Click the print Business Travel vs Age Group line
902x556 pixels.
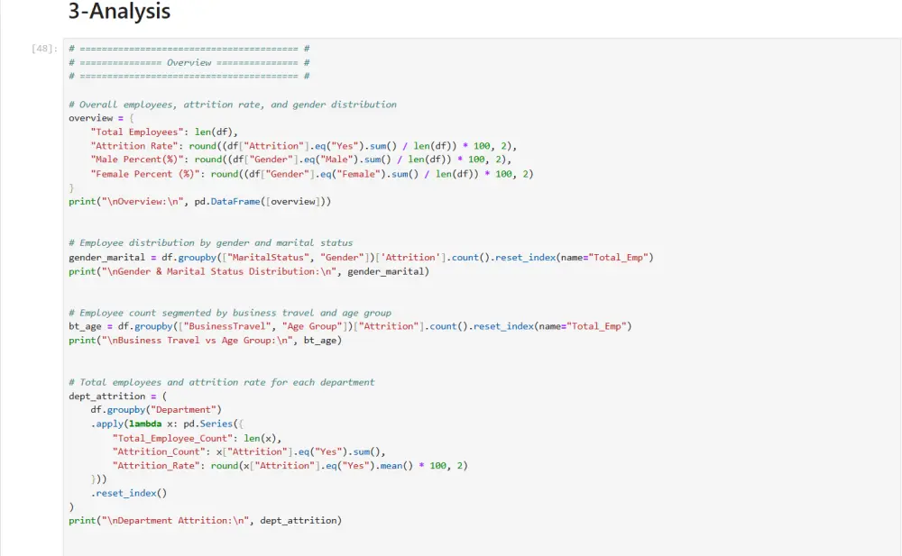tap(206, 341)
